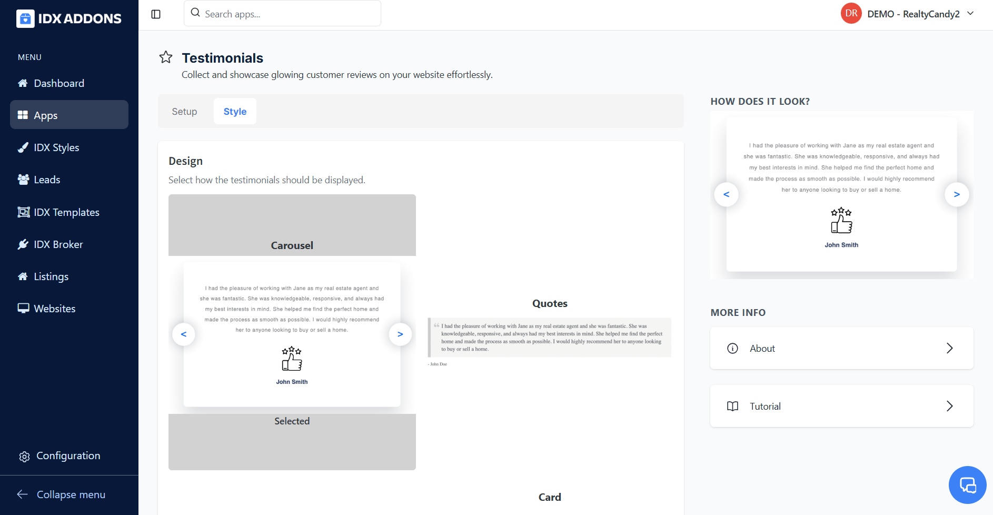This screenshot has width=993, height=515.
Task: Switch to the Style tab
Action: (x=235, y=112)
